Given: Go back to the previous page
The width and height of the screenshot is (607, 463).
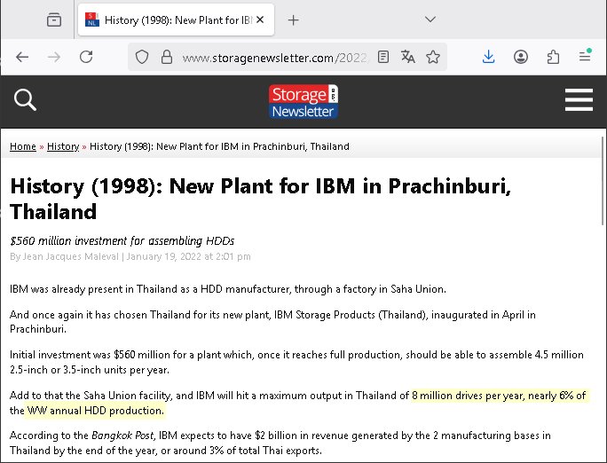Looking at the screenshot, I should click(x=22, y=57).
